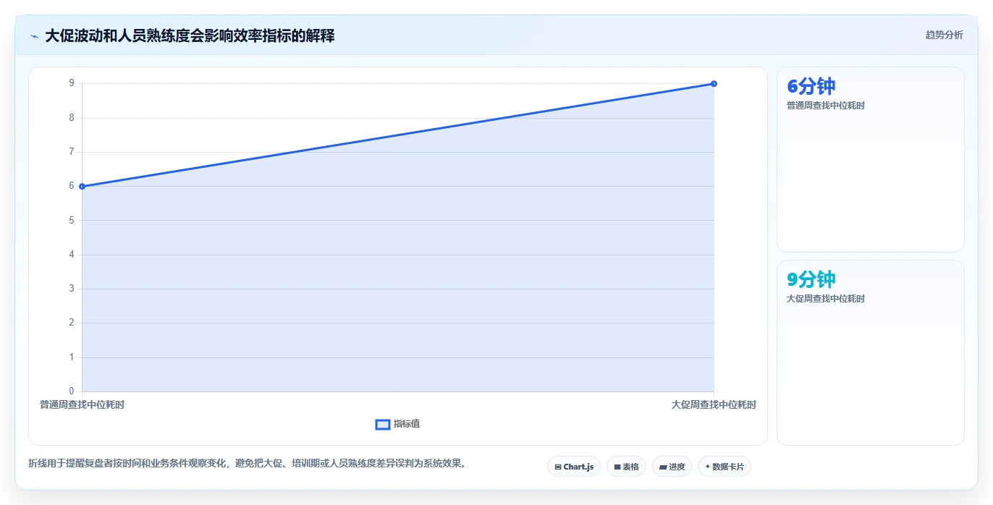Screen dimensions: 993x505
Task: Click the chart description text below chart
Action: [247, 463]
